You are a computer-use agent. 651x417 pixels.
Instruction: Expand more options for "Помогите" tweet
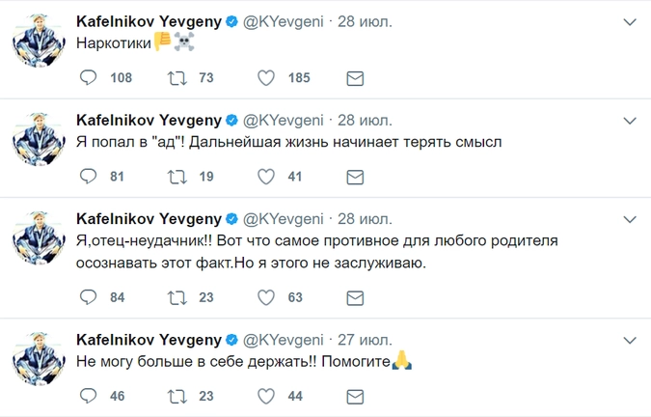(x=630, y=341)
